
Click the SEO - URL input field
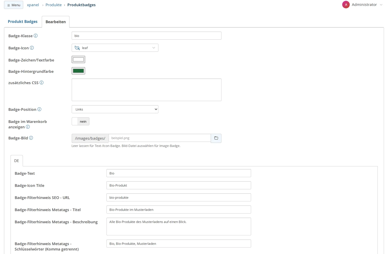coord(179,197)
